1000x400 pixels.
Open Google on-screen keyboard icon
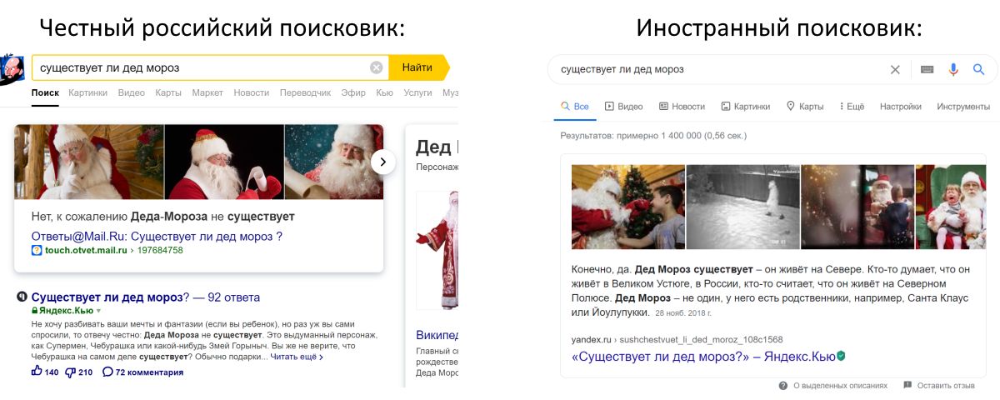click(x=927, y=69)
